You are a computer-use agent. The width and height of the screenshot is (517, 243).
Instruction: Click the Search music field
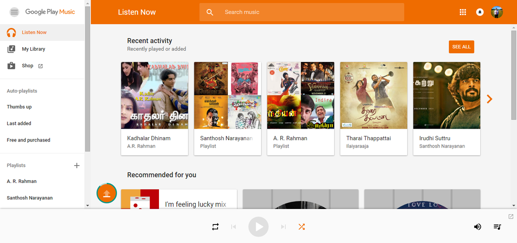tap(302, 12)
